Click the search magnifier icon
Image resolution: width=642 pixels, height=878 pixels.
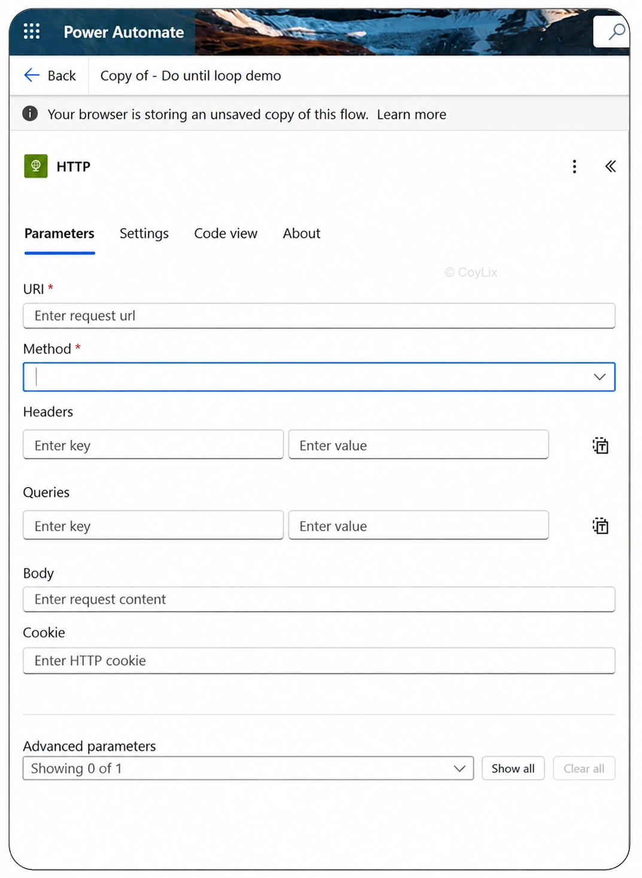616,31
